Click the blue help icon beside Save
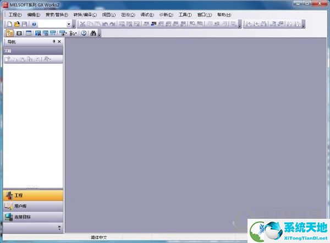Screen dimensions: 330x243 (34, 24)
